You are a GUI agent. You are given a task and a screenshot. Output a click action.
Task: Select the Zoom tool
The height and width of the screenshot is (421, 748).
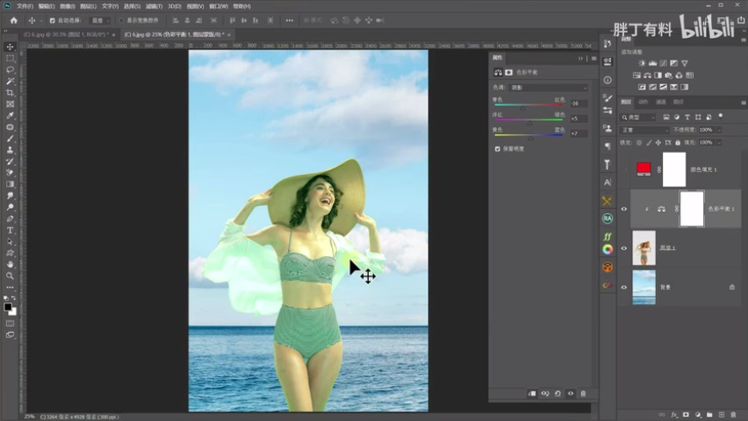click(x=10, y=276)
